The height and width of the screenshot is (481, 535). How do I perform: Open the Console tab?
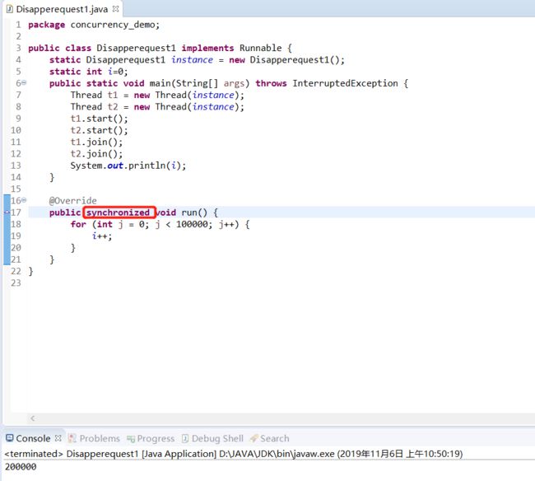click(x=33, y=438)
